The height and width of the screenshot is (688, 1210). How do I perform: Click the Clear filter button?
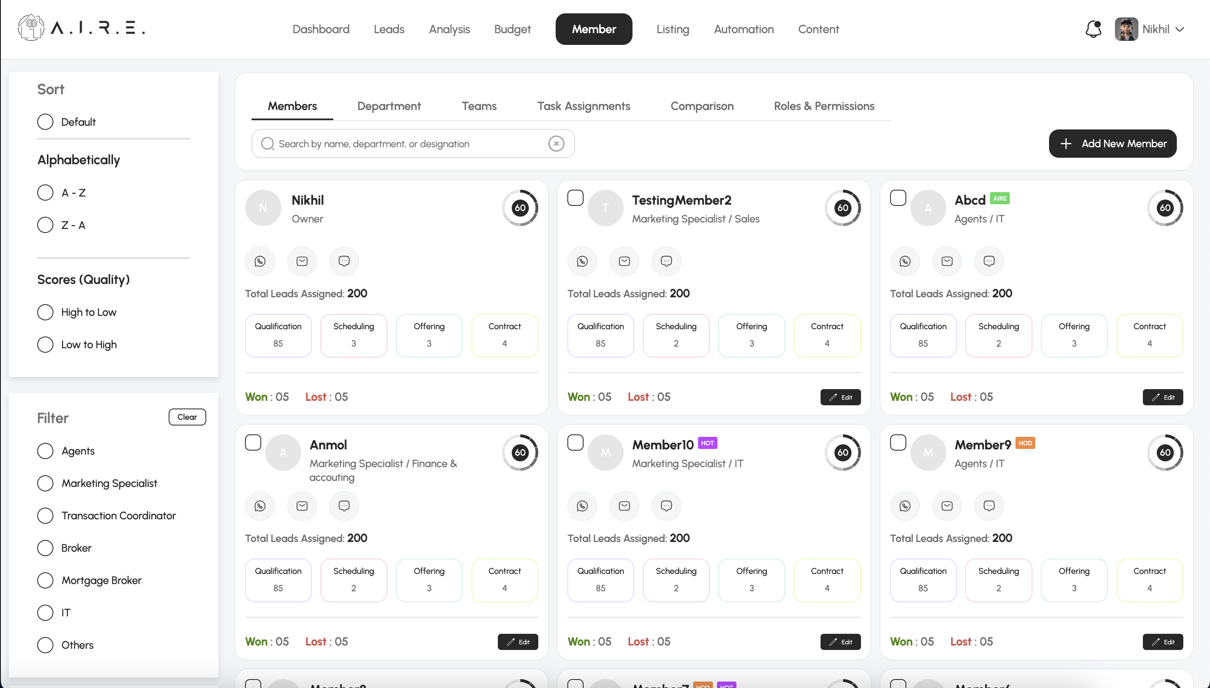[x=187, y=417]
